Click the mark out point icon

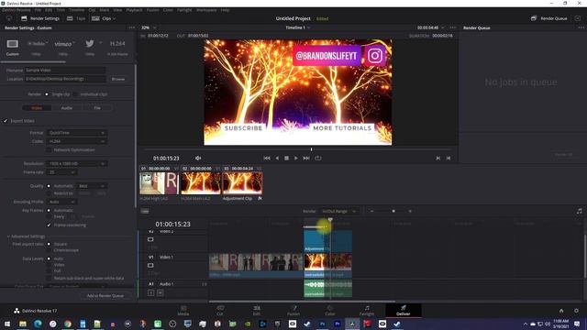click(449, 159)
